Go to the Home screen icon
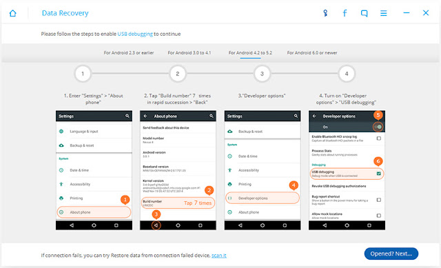 point(12,13)
